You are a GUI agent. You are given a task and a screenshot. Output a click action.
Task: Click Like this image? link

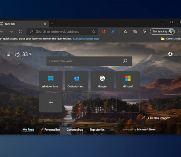pos(159,118)
